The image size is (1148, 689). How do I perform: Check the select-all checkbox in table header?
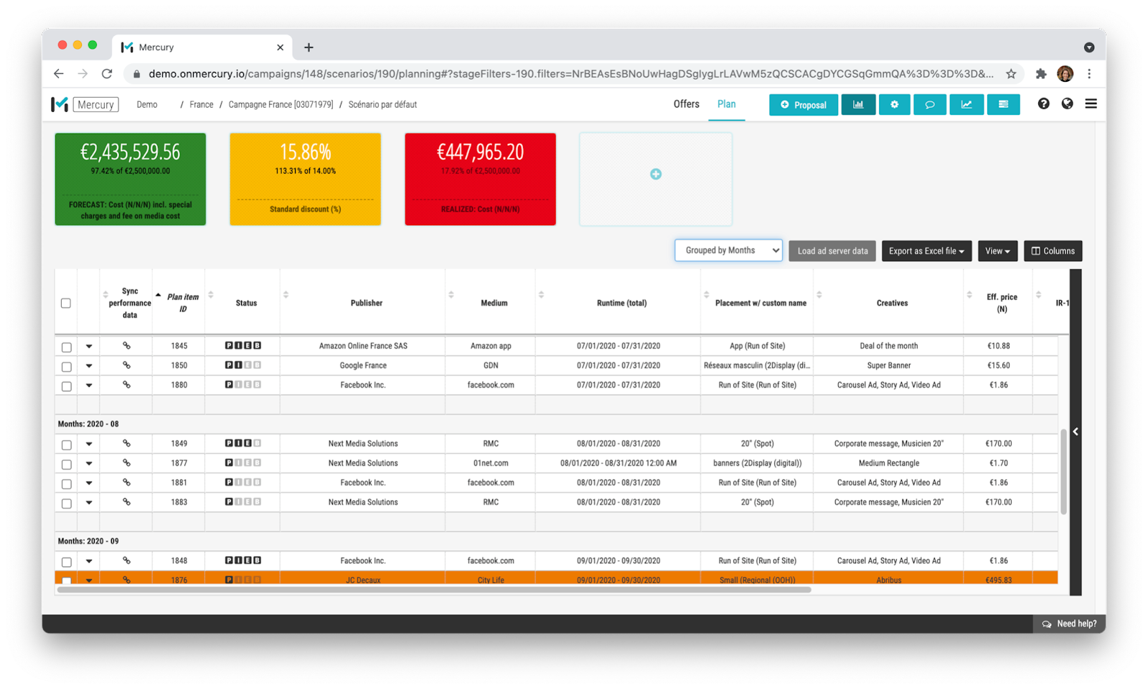click(x=65, y=303)
